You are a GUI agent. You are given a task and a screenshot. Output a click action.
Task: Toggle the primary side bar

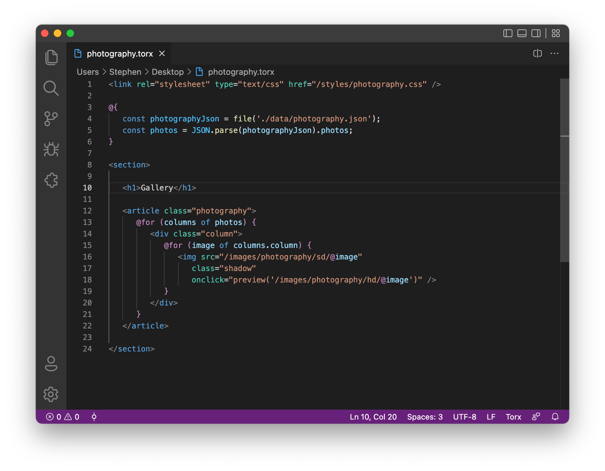point(508,33)
